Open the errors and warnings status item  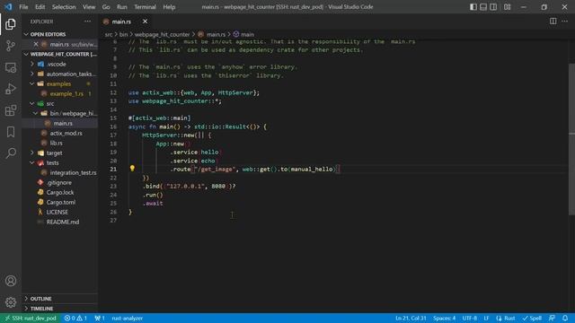[x=75, y=319]
